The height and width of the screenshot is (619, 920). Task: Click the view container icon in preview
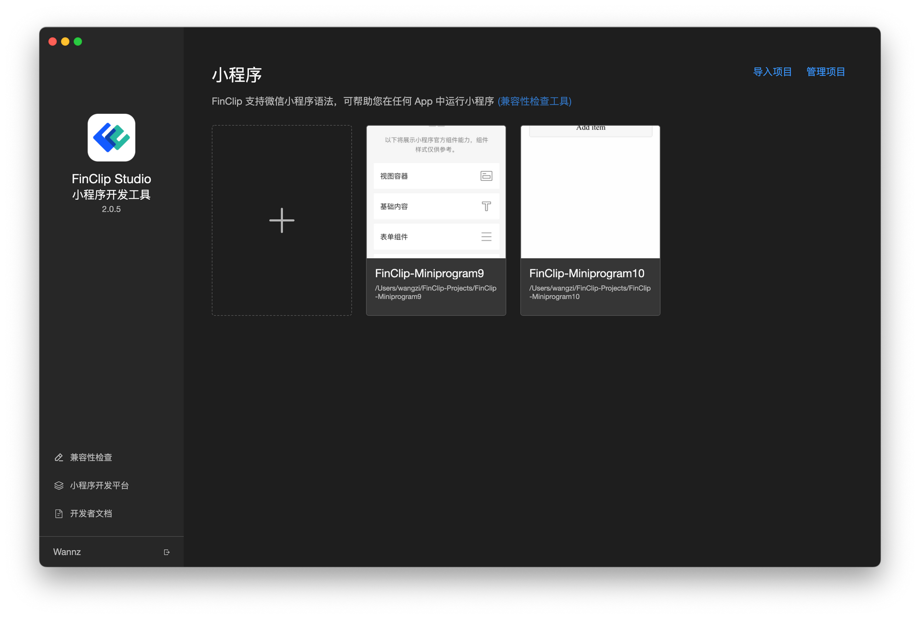click(486, 176)
